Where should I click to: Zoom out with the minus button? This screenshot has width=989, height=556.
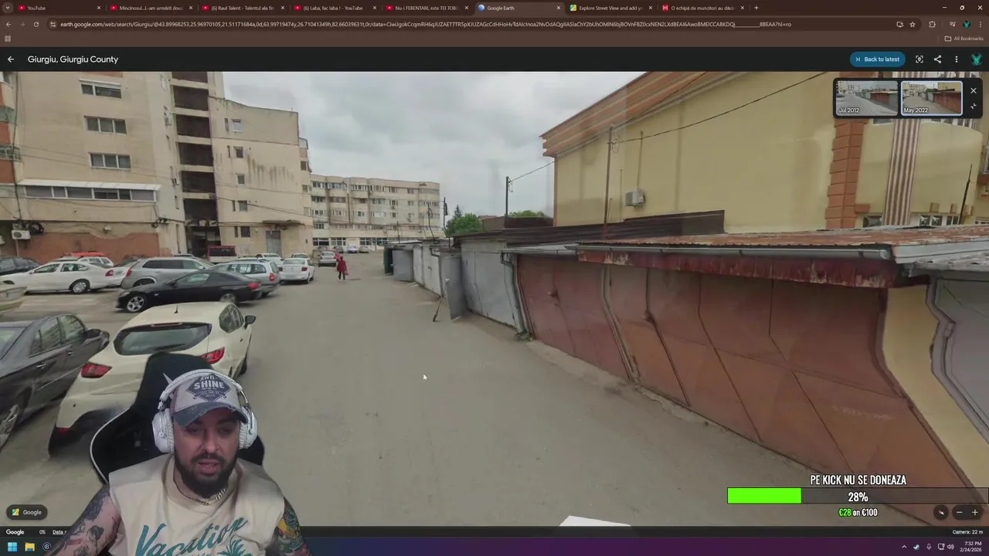coord(959,513)
